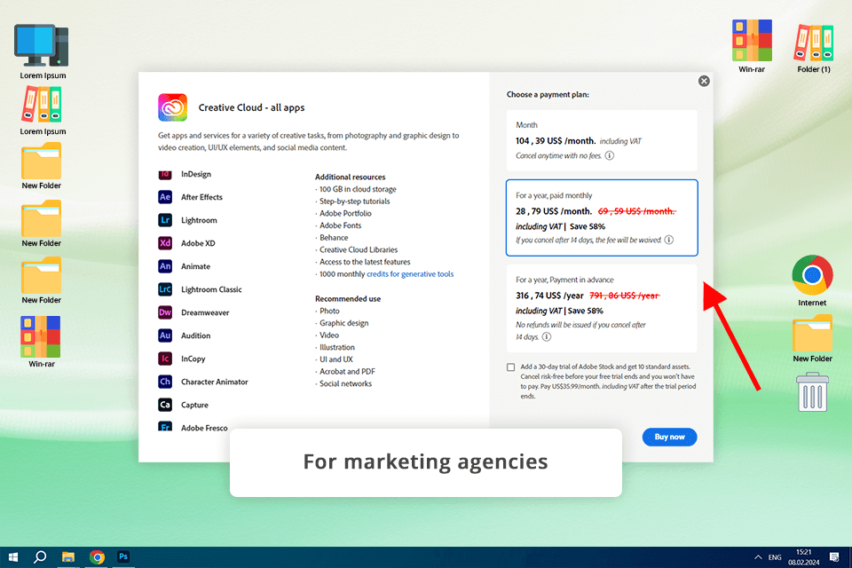Image resolution: width=852 pixels, height=568 pixels.
Task: Open the Recycle Bin desktop icon
Action: tap(813, 392)
